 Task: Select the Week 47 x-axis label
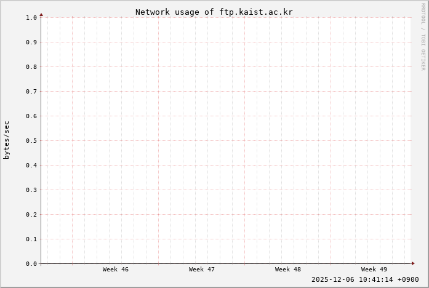(202, 270)
